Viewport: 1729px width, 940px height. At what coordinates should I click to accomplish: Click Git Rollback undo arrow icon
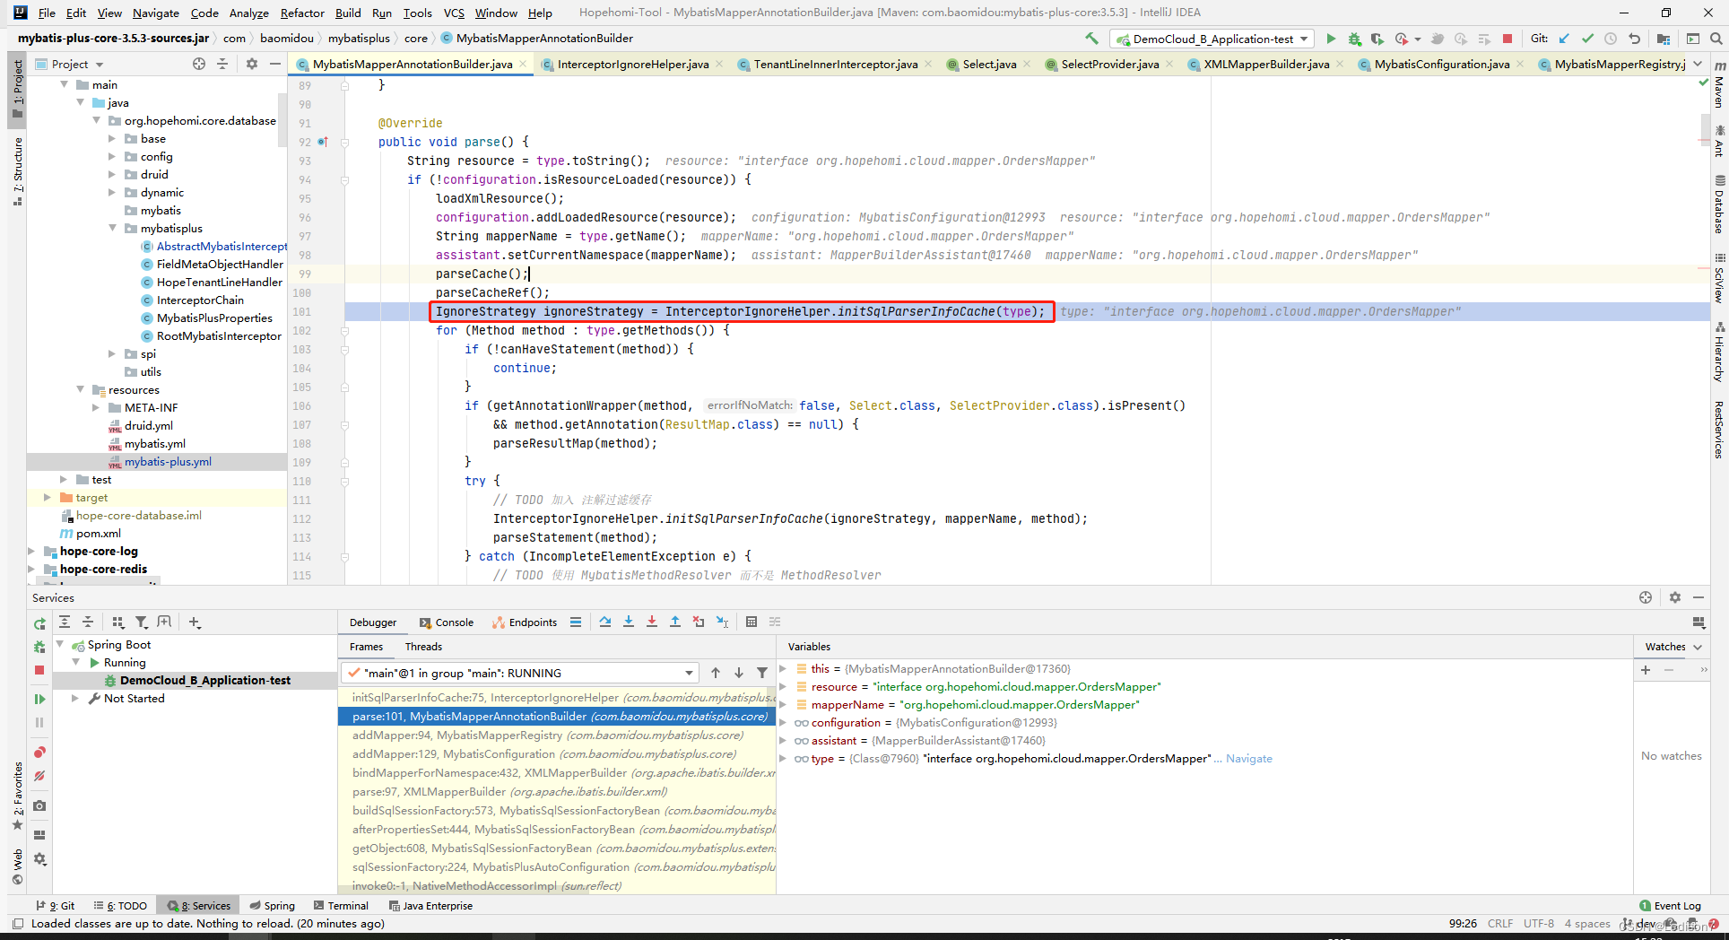(x=1634, y=39)
